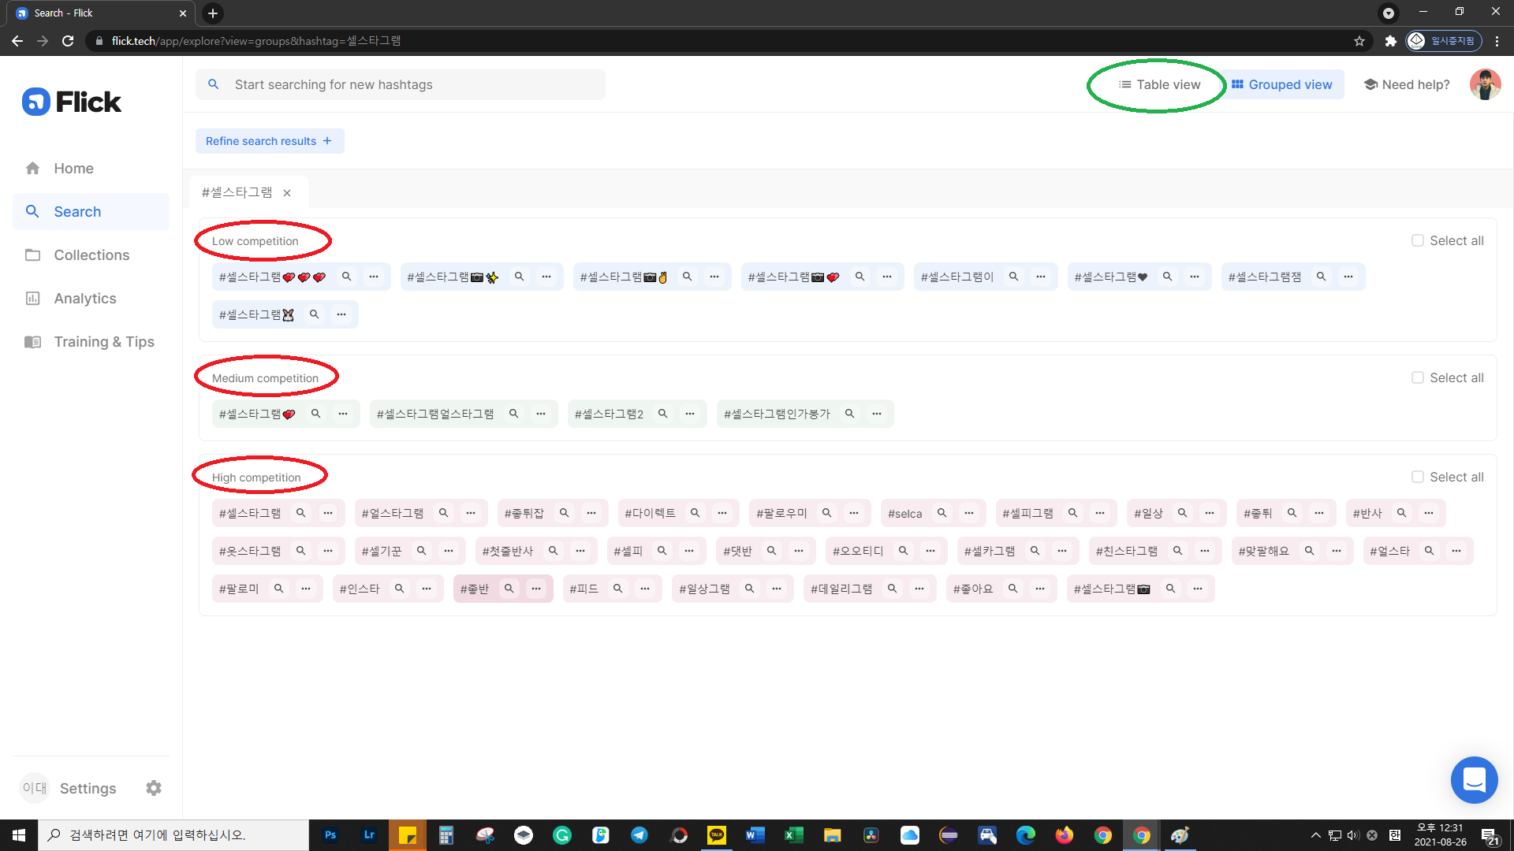Select the #다이렉트 hashtag chip
Screen dimensions: 1514x851
click(x=651, y=513)
